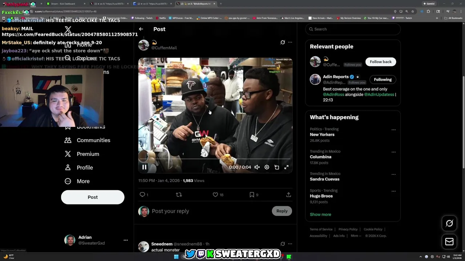Open Privacy Policy footer link
The height and width of the screenshot is (261, 465).
[x=348, y=229]
